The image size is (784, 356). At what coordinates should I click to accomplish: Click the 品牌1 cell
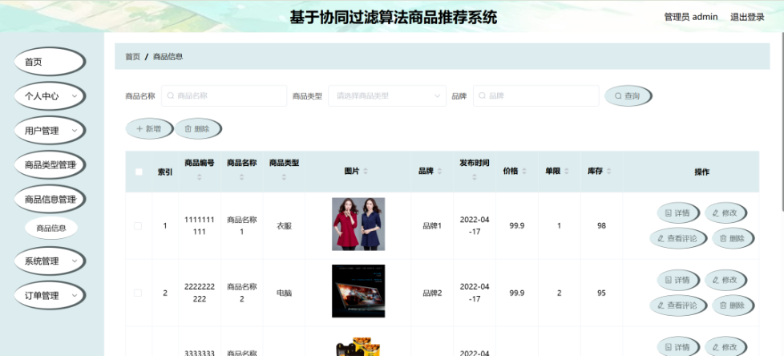[x=432, y=226]
